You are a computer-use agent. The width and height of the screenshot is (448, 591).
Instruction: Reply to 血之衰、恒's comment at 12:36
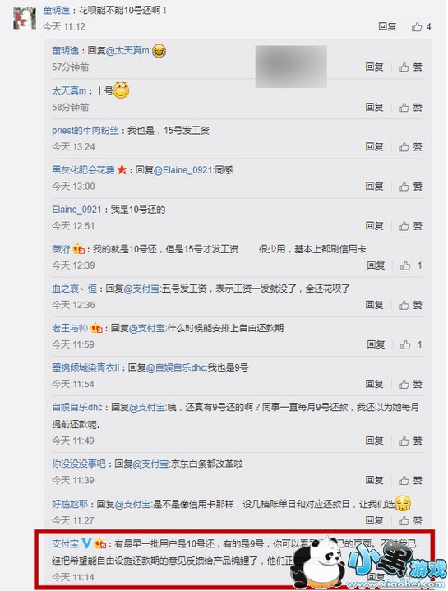pos(374,305)
